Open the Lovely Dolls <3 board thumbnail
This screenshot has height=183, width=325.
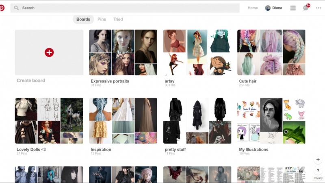(x=49, y=121)
